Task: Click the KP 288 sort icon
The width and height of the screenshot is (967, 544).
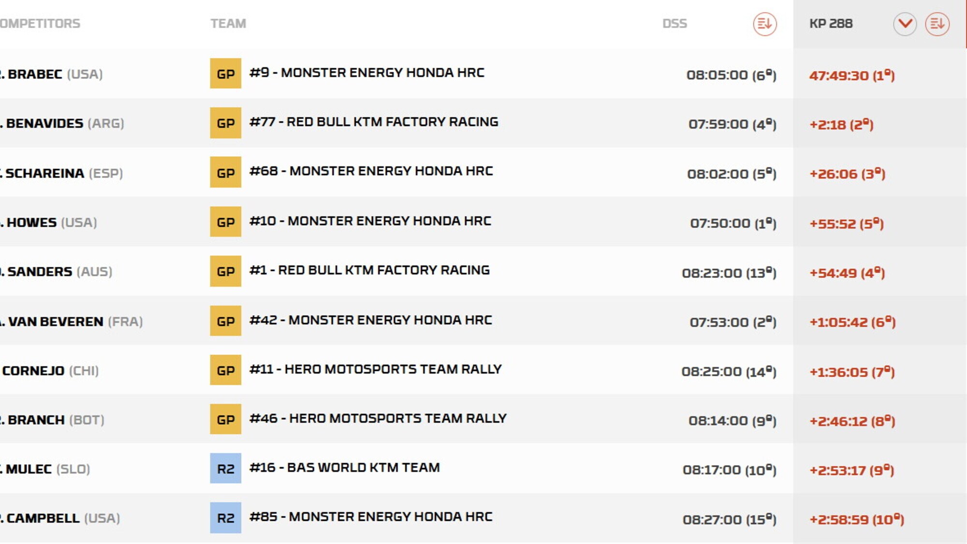Action: pyautogui.click(x=937, y=24)
